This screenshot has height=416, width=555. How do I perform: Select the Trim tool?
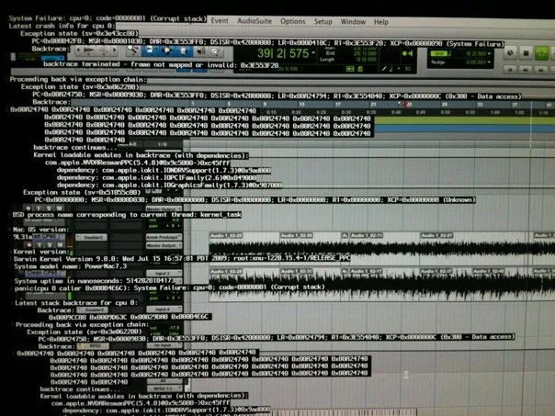pyautogui.click(x=150, y=51)
